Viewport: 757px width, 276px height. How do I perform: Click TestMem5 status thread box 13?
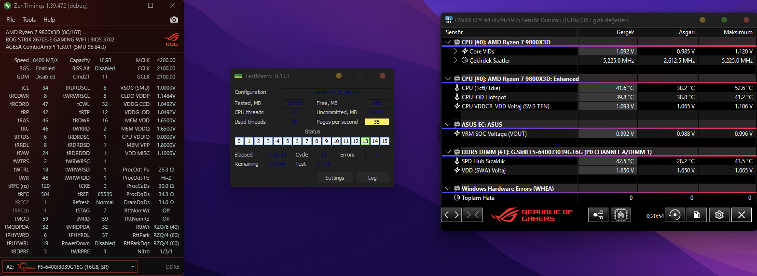(x=365, y=141)
